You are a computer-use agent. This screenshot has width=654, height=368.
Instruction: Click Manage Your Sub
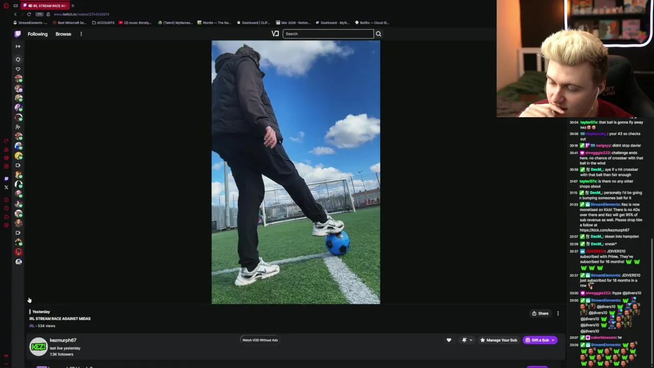click(498, 340)
